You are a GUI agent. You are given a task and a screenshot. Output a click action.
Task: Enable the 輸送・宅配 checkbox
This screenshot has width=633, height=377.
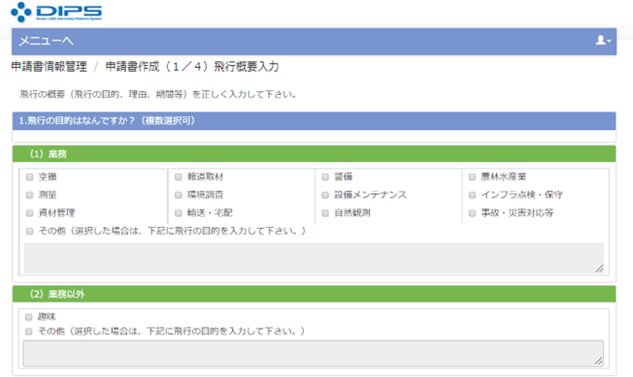178,212
